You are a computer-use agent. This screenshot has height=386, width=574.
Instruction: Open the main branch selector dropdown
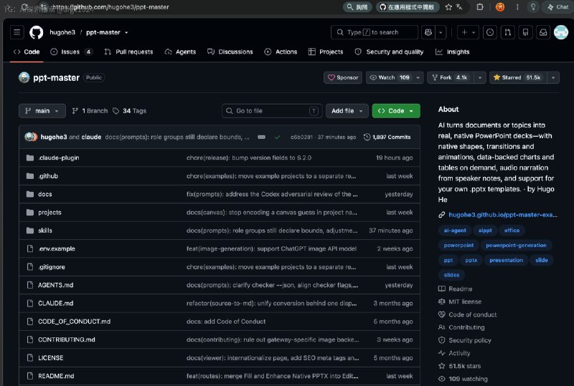[42, 111]
